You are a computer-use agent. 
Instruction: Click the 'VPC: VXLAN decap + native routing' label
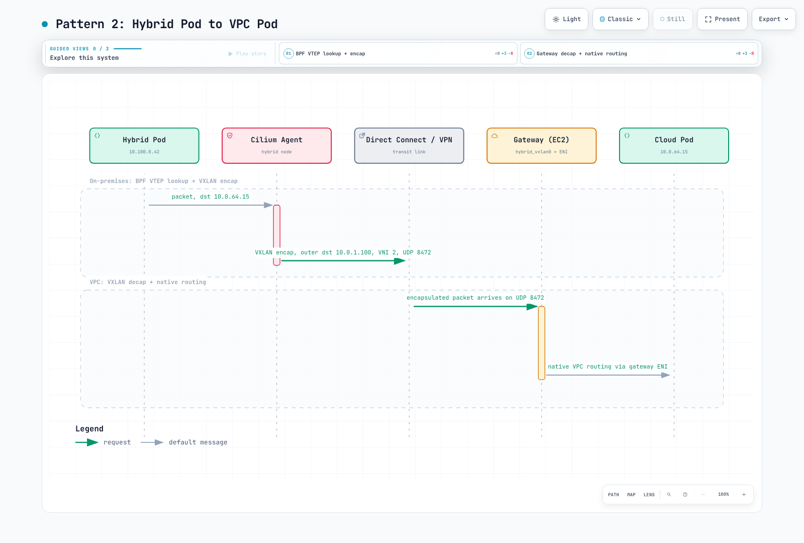point(148,282)
